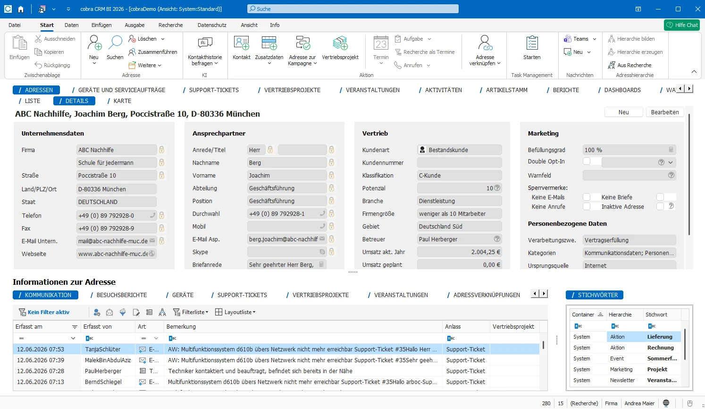This screenshot has width=705, height=409.
Task: Click the Andrea Maier status bar entry
Action: 639,403
